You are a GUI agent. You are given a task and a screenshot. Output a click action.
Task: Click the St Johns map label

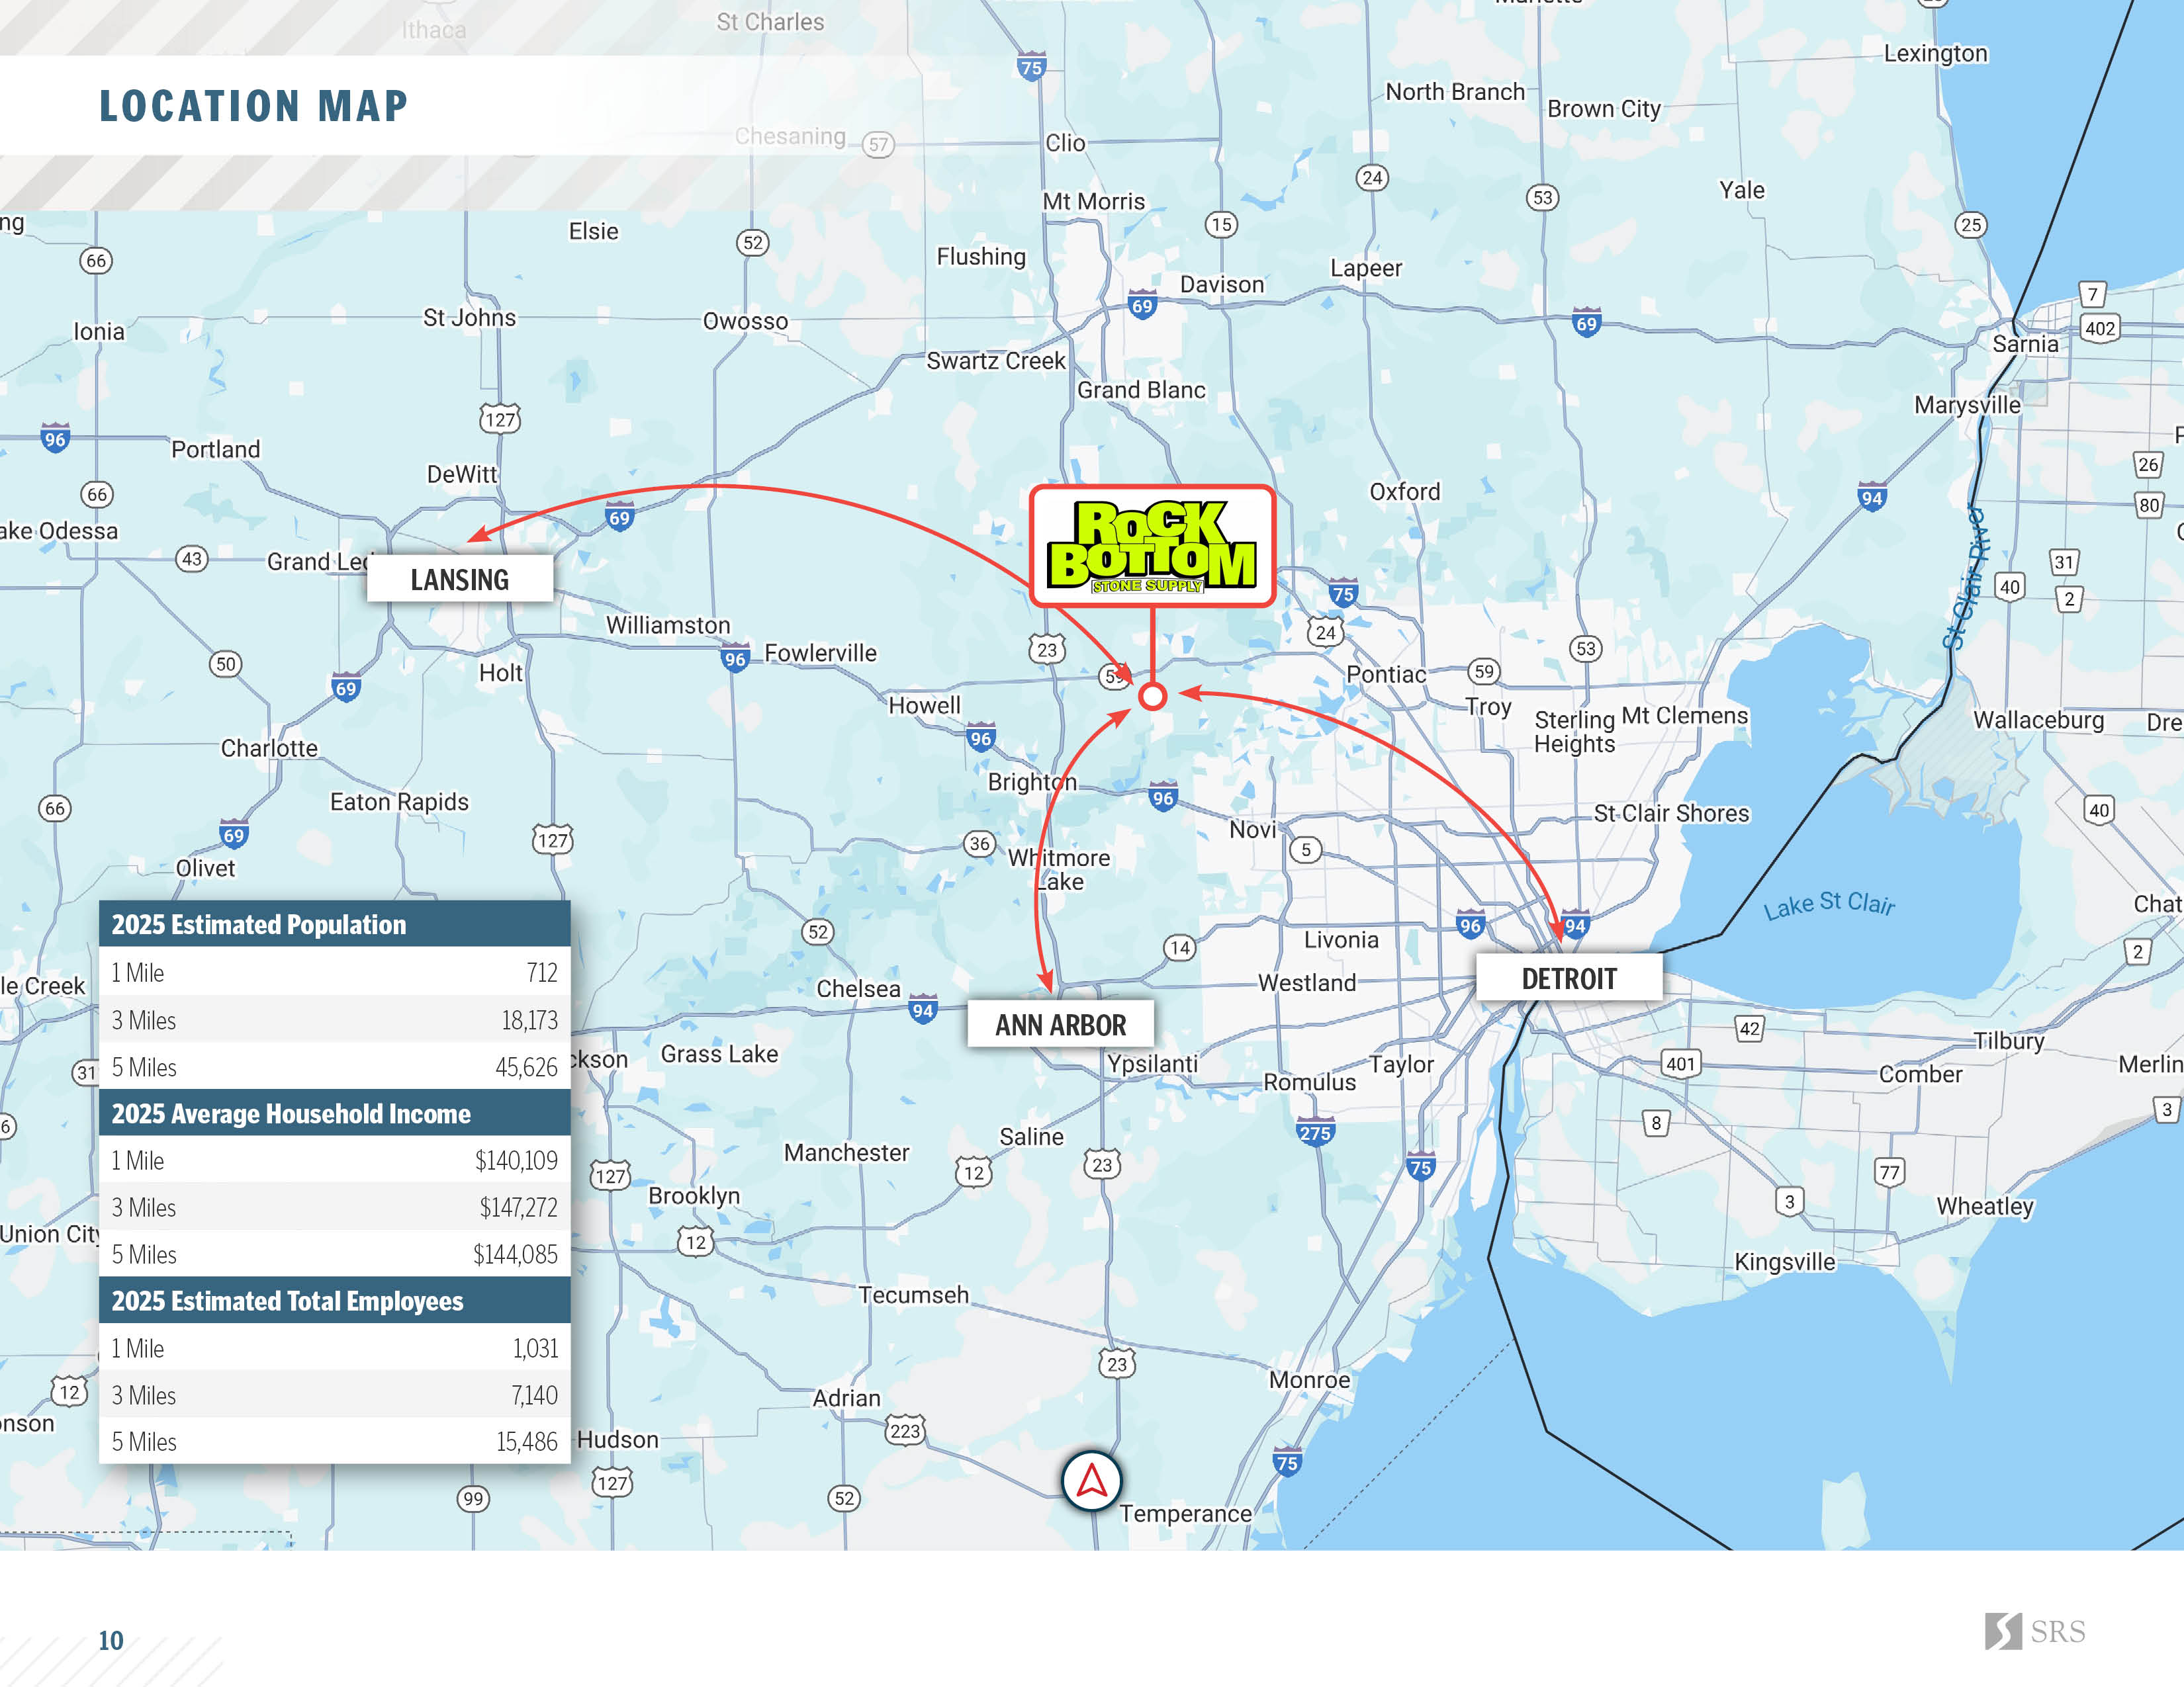pyautogui.click(x=469, y=318)
